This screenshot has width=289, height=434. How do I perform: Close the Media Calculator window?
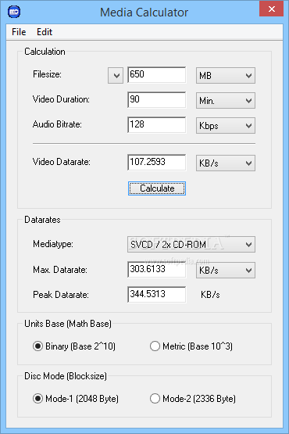pos(272,9)
